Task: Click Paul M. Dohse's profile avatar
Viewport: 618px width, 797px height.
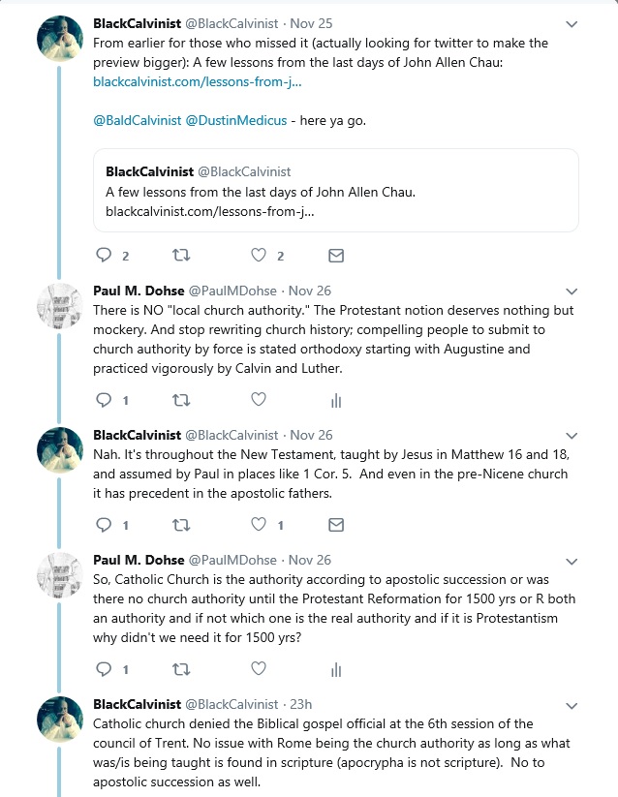Action: pyautogui.click(x=58, y=306)
